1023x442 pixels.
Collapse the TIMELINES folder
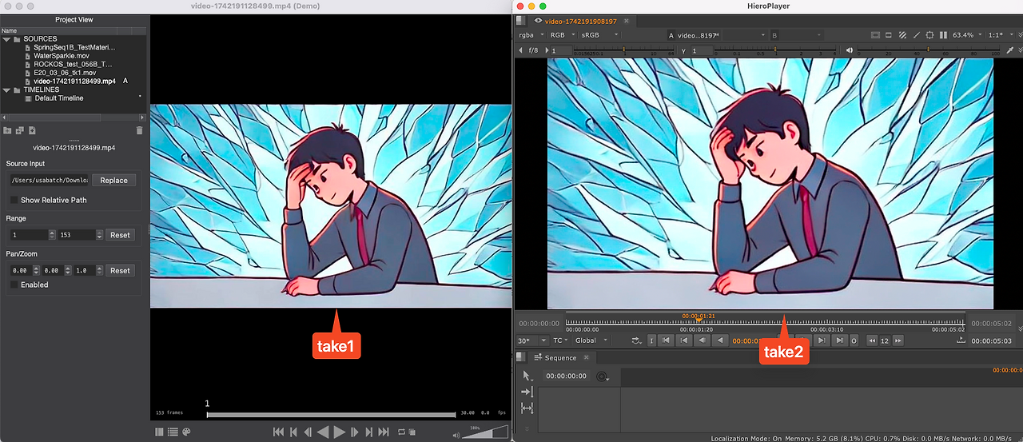point(6,90)
